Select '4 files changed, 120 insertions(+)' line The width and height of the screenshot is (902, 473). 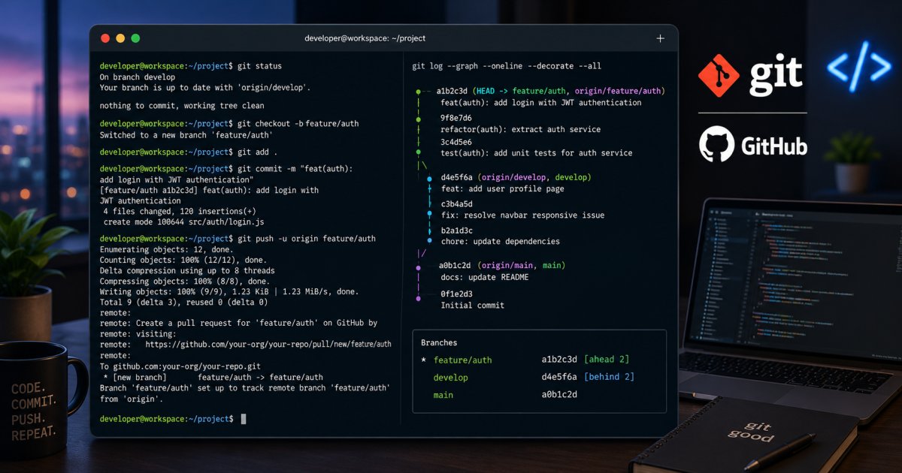[180, 211]
